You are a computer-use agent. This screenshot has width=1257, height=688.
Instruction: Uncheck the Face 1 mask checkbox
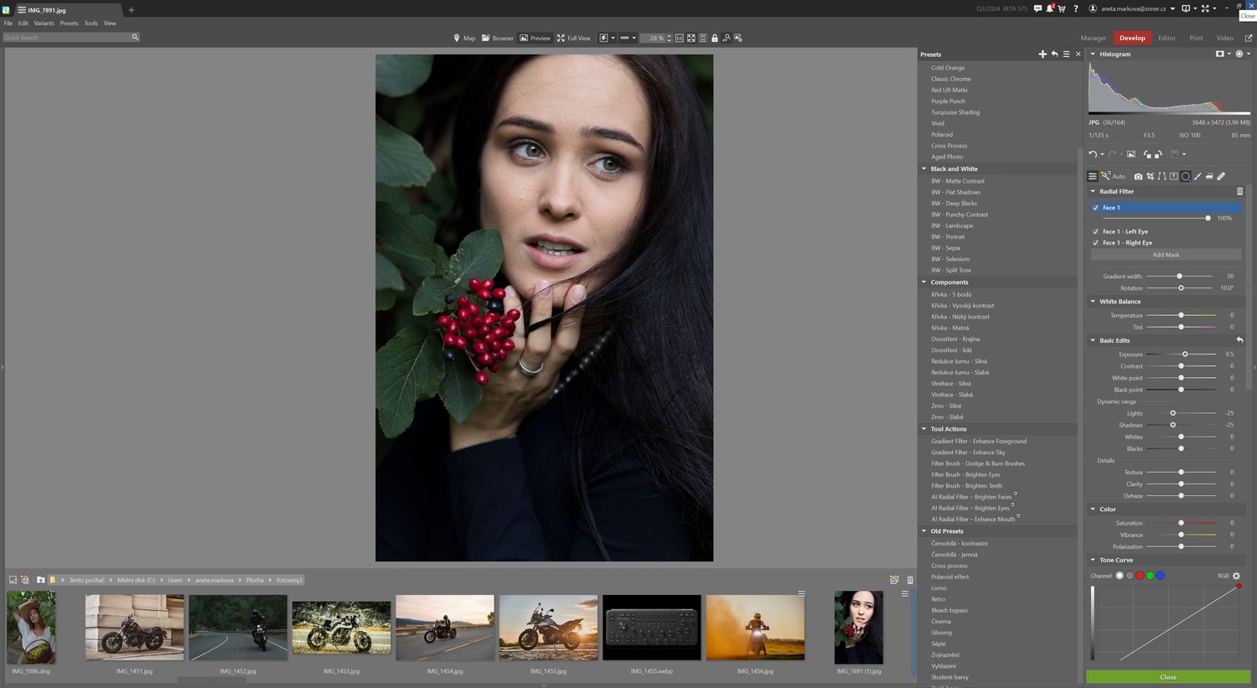(x=1095, y=207)
